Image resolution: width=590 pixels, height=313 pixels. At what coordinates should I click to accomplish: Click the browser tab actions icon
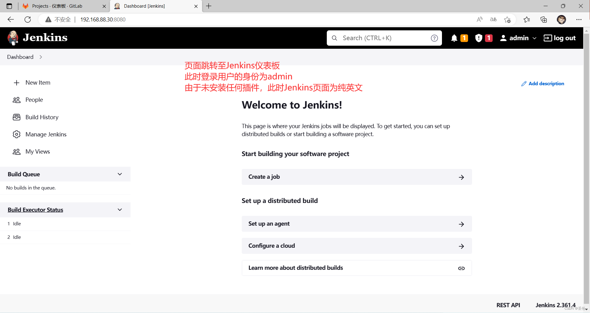pos(9,6)
